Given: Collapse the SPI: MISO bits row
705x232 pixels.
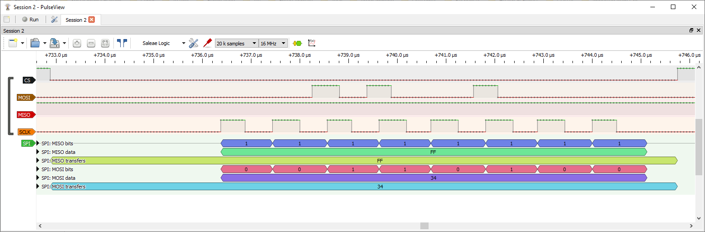Looking at the screenshot, I should coord(38,143).
